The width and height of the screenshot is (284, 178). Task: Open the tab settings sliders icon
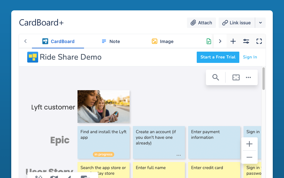246,42
